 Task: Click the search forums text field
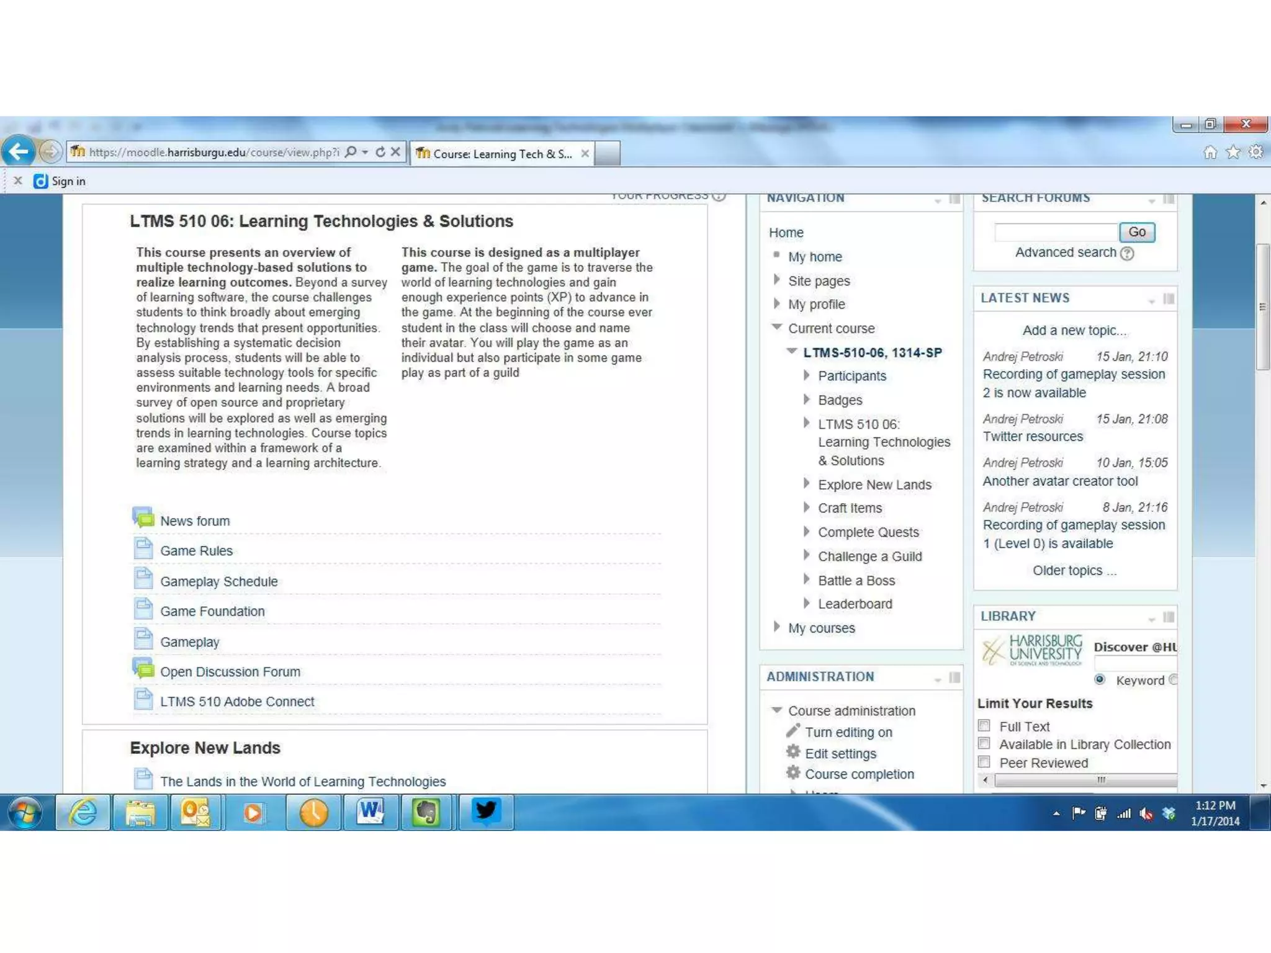click(x=1056, y=232)
